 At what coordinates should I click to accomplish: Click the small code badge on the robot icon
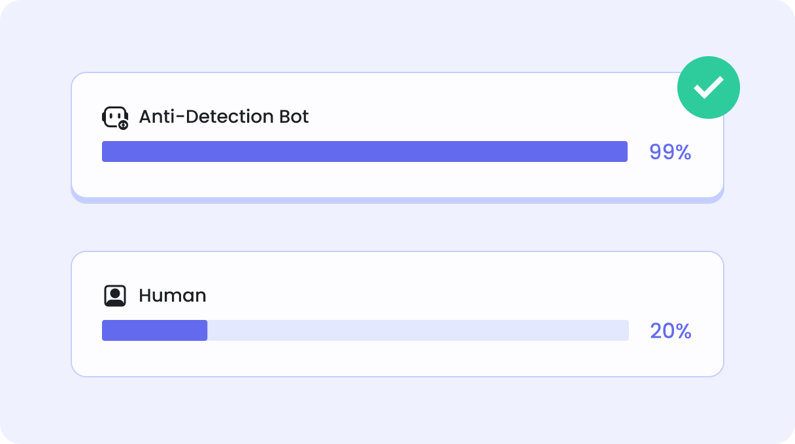tap(123, 124)
